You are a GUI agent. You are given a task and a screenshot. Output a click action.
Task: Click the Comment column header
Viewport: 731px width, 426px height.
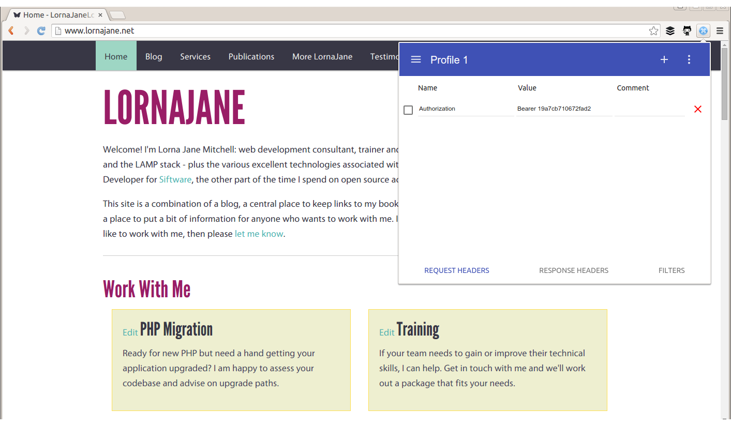click(x=633, y=88)
